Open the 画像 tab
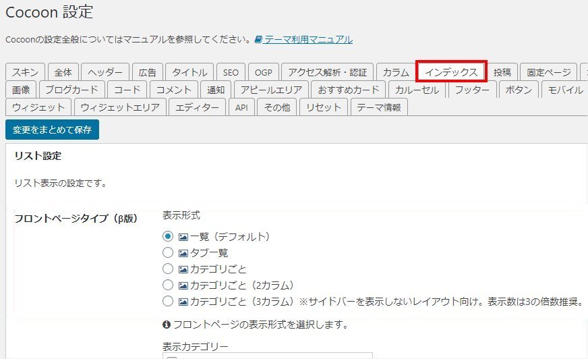This screenshot has height=359, width=588. pos(21,90)
